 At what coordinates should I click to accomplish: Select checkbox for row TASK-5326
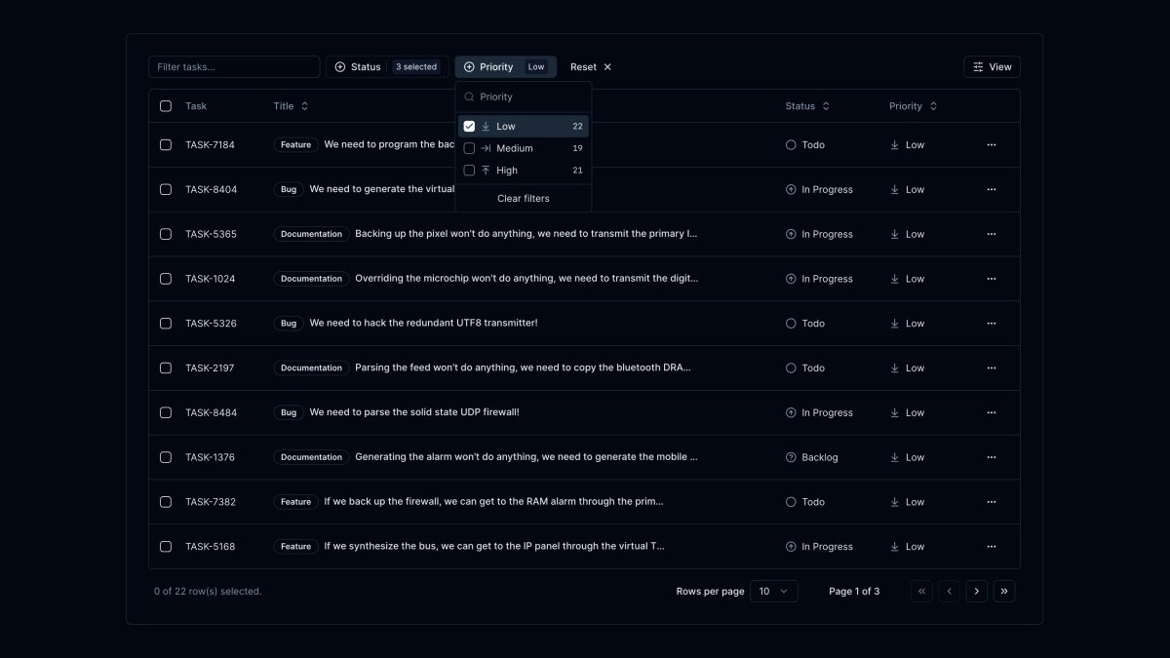click(x=166, y=324)
